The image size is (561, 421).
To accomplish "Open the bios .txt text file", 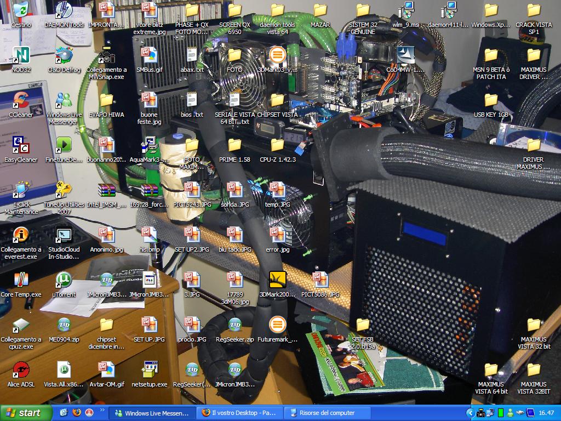I will (x=192, y=100).
